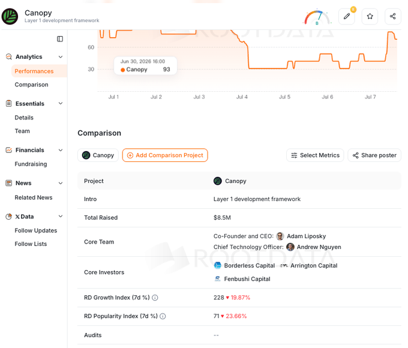
Task: Click Share poster button
Action: click(x=374, y=155)
